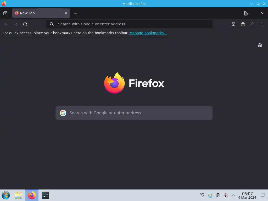
Task: Open the taskbar application launcher
Action: (x=6, y=195)
